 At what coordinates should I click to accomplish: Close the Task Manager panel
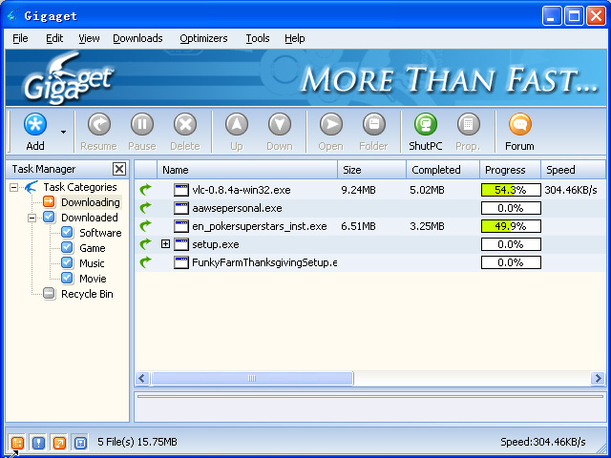coord(119,169)
